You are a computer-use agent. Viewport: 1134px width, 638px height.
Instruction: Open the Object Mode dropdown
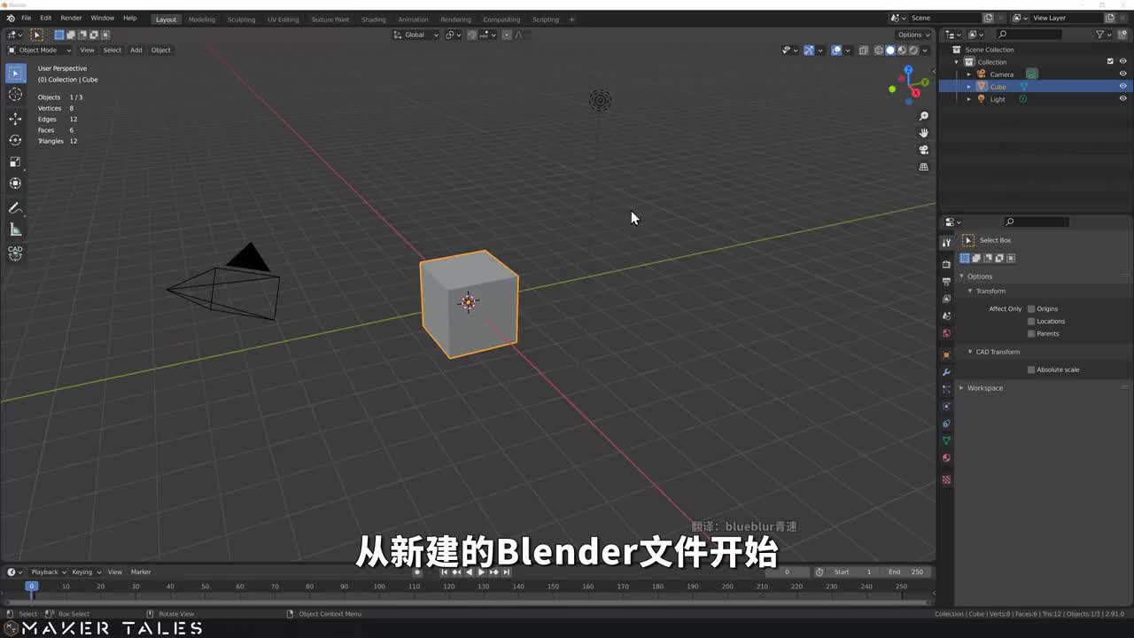(40, 50)
